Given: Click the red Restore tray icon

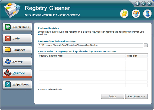Looking at the screenshot, I should tap(8, 73).
